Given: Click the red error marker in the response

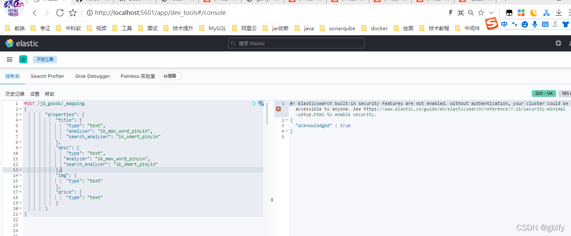Looking at the screenshot, I should 278,109.
